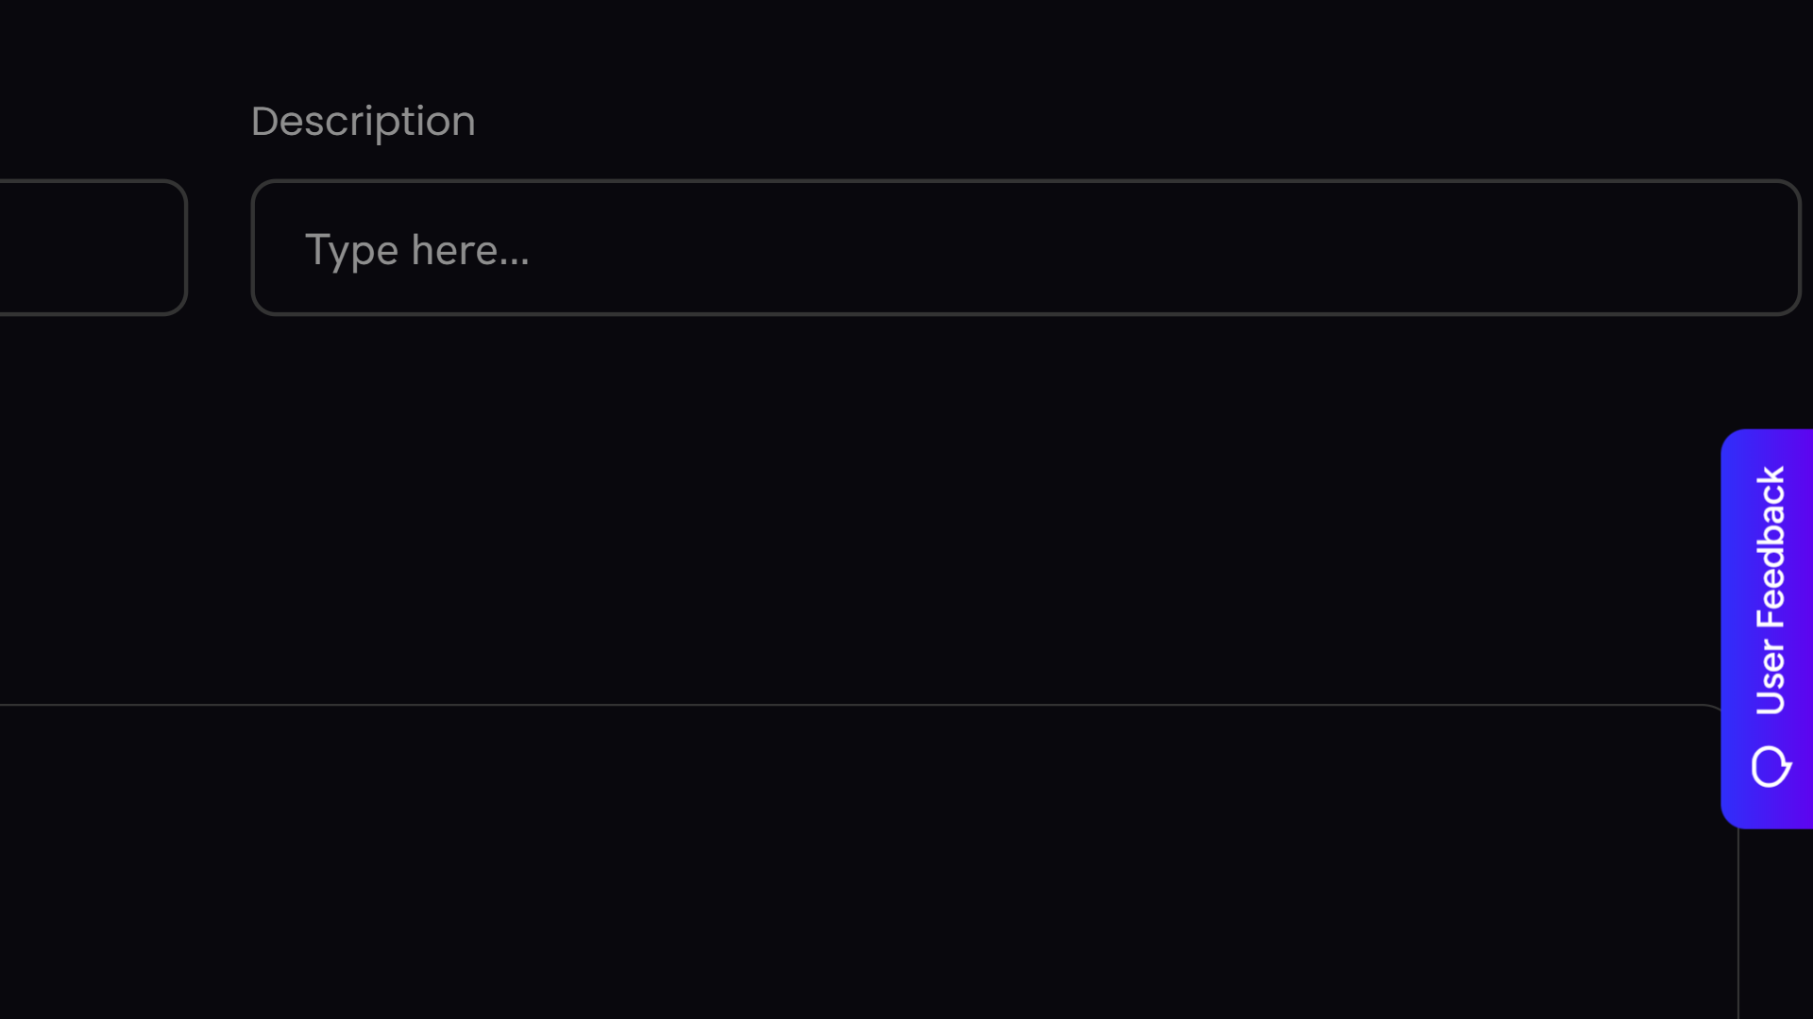Image resolution: width=1813 pixels, height=1019 pixels.
Task: Focus the Description text input field
Action: click(x=1025, y=247)
